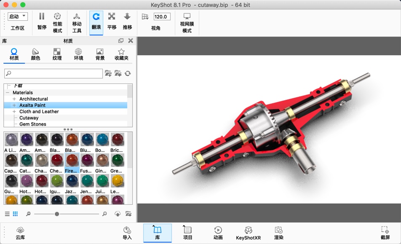This screenshot has height=244, width=401.
Task: Expand the Cloth and Leather folder
Action: pos(14,112)
